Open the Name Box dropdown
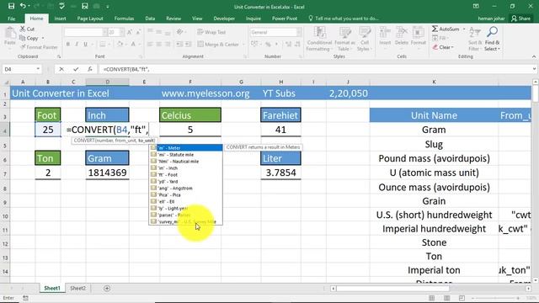 tap(38, 69)
